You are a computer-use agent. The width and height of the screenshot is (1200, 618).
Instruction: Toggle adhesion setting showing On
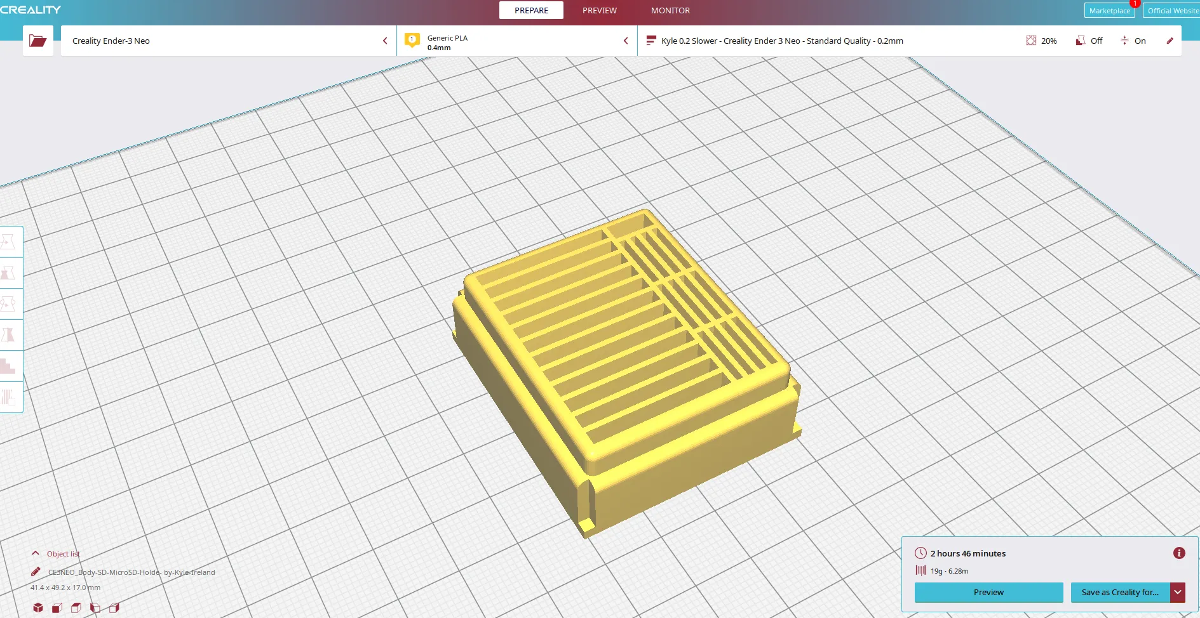[x=1133, y=41]
